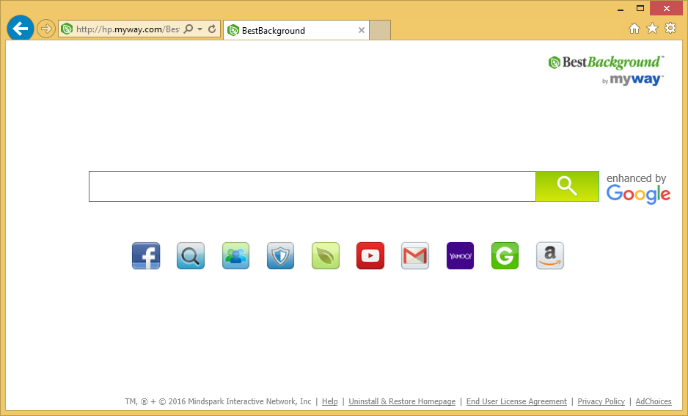Viewport: 688px width, 416px height.
Task: Click the enhanced by Google logo
Action: coord(638,189)
